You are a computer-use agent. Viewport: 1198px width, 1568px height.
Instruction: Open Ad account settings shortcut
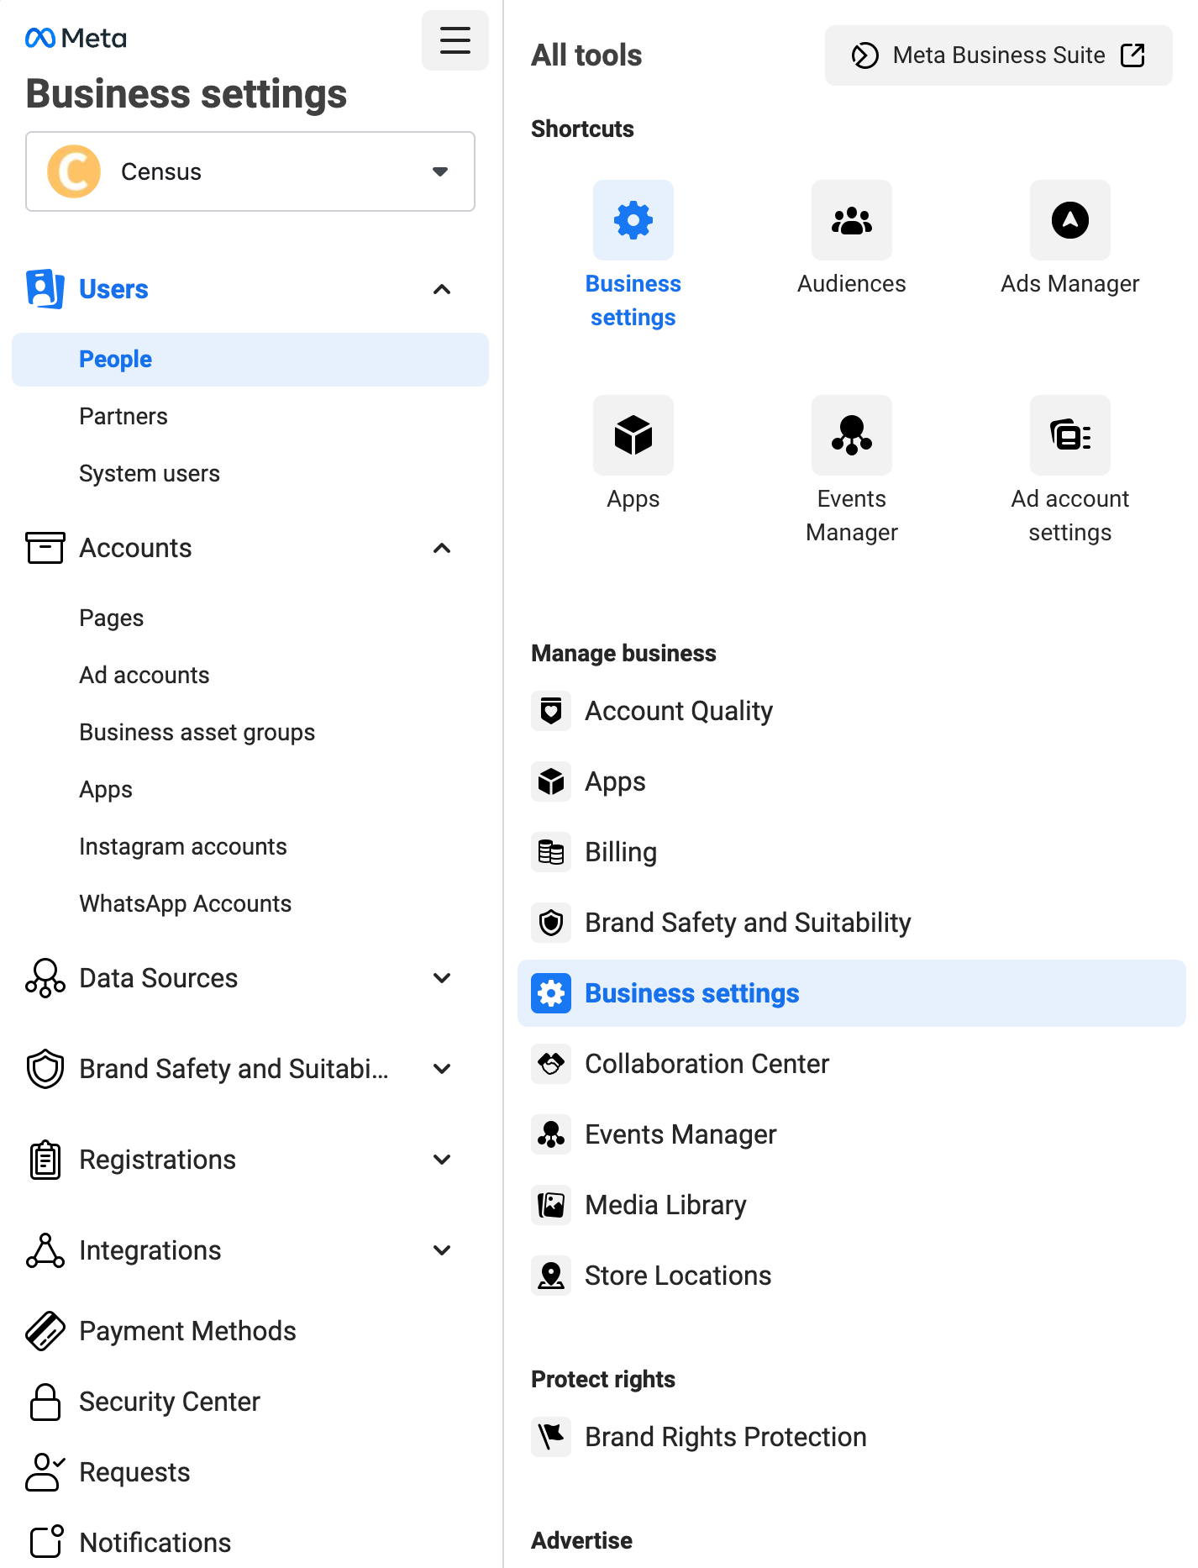1069,436
